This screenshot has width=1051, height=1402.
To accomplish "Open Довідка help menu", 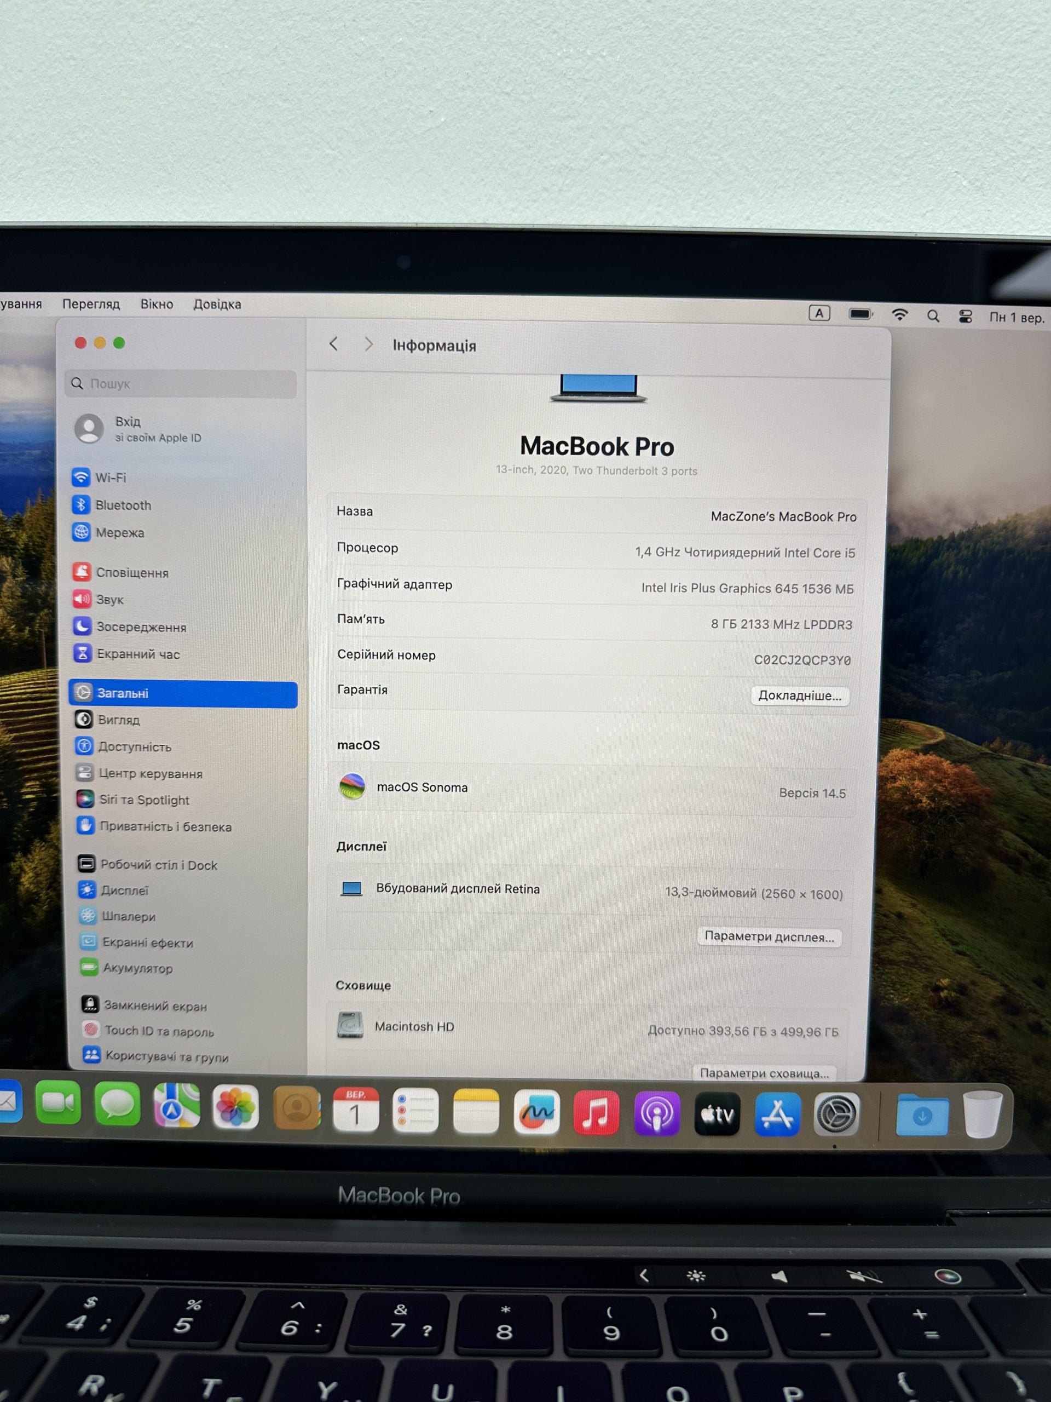I will pos(217,304).
